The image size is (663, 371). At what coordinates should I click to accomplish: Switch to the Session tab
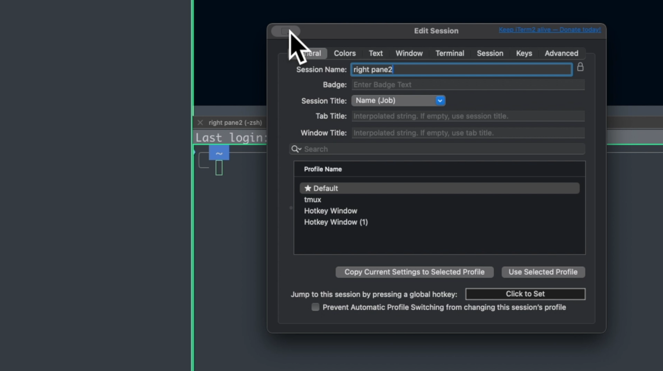pos(490,53)
